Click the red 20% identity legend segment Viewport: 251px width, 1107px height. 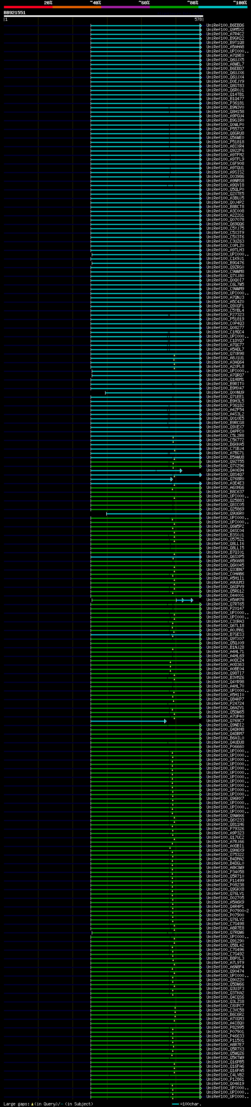click(x=28, y=7)
